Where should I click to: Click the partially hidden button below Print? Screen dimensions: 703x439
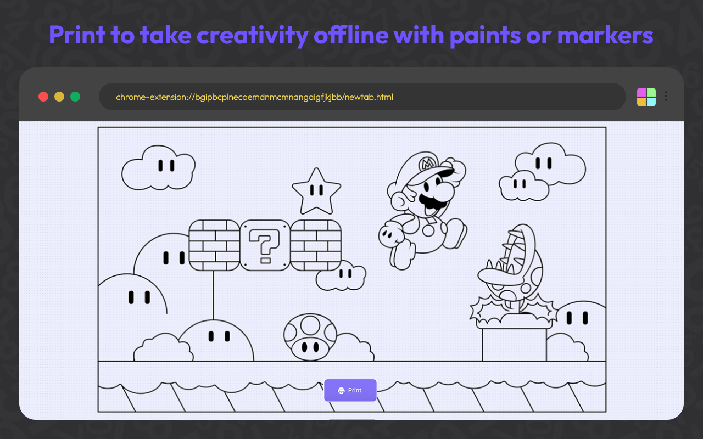tap(352, 419)
